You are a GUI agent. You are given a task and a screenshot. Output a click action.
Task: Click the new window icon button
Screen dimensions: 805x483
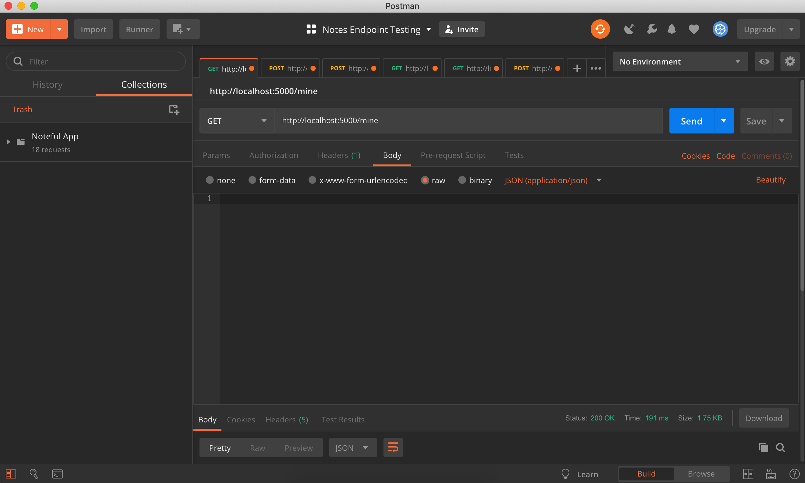coord(183,29)
